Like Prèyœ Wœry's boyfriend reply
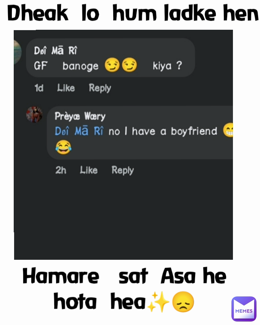Viewport: 260px width, 325px height. click(x=89, y=170)
